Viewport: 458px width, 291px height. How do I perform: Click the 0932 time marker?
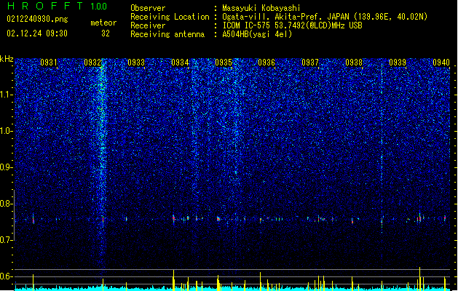(92, 63)
